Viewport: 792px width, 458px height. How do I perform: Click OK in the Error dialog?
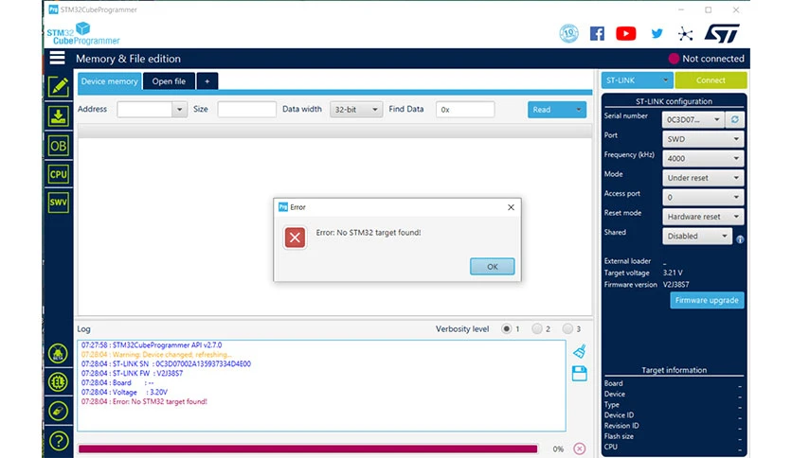[x=492, y=266]
